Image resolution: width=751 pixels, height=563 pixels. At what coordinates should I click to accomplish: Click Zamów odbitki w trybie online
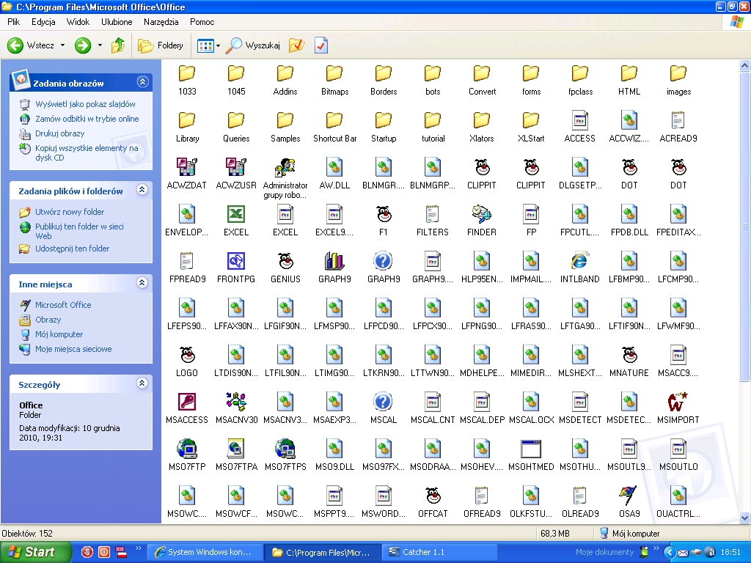(87, 119)
